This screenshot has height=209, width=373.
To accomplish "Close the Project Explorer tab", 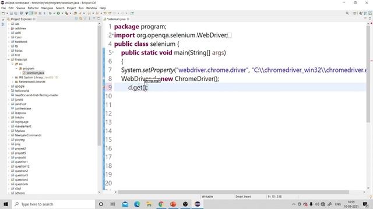I will point(34,19).
